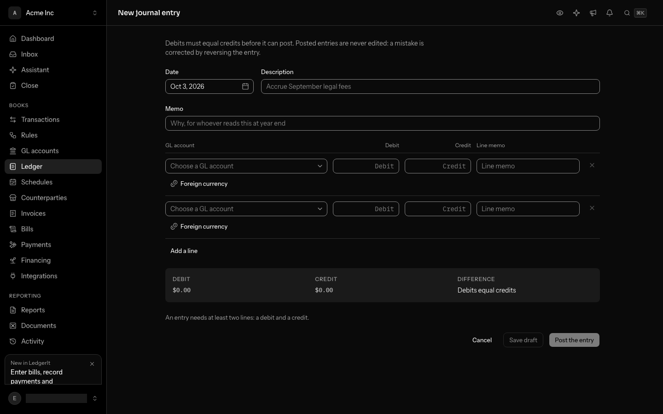Open Payments in the sidebar

pyautogui.click(x=53, y=245)
